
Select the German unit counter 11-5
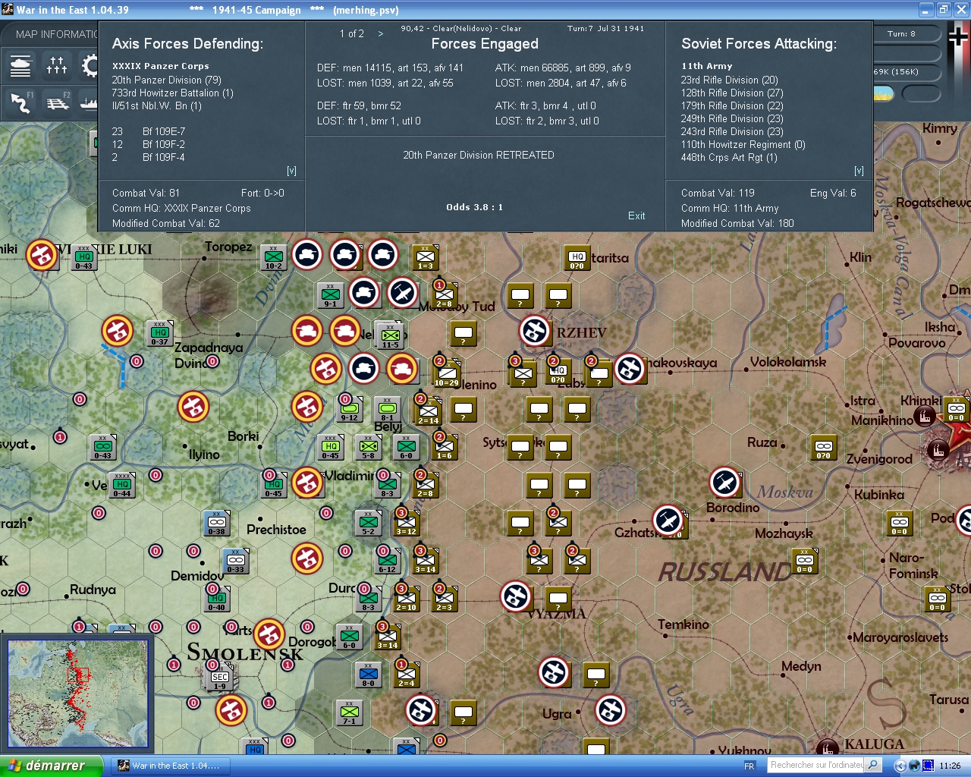click(390, 336)
